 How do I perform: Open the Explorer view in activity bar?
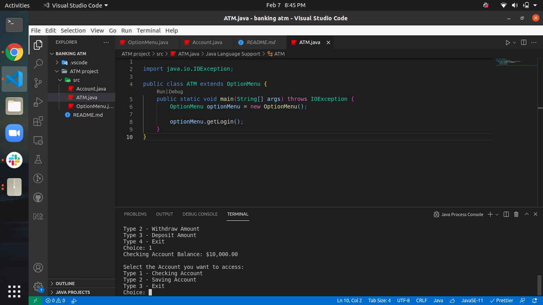pos(38,45)
